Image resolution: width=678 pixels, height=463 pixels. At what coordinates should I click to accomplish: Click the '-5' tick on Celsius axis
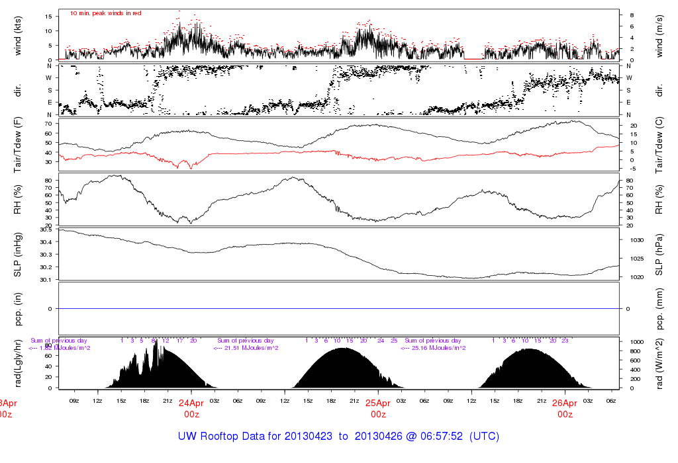tap(632, 169)
